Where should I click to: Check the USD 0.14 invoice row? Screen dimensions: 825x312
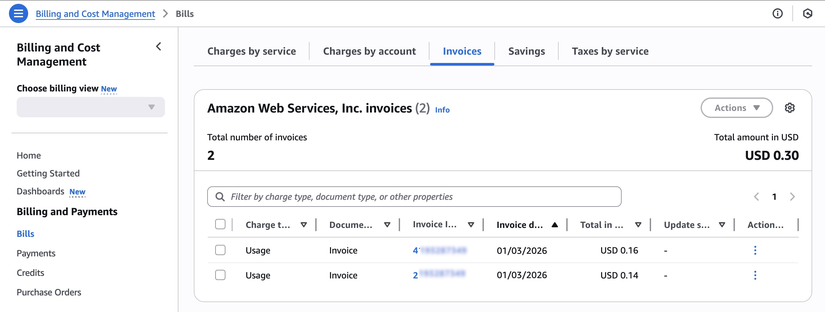220,275
